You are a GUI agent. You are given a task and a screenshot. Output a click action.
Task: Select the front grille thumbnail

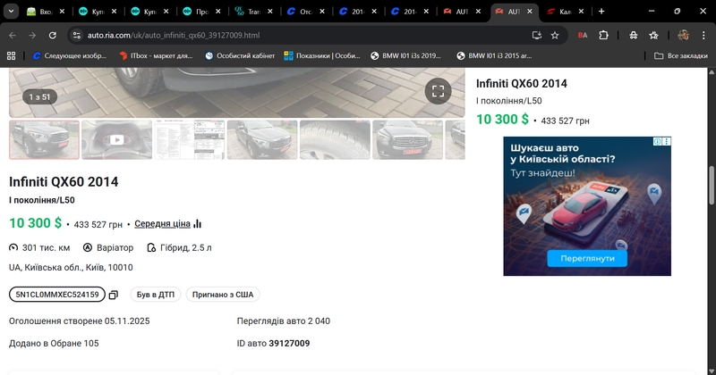click(x=408, y=140)
